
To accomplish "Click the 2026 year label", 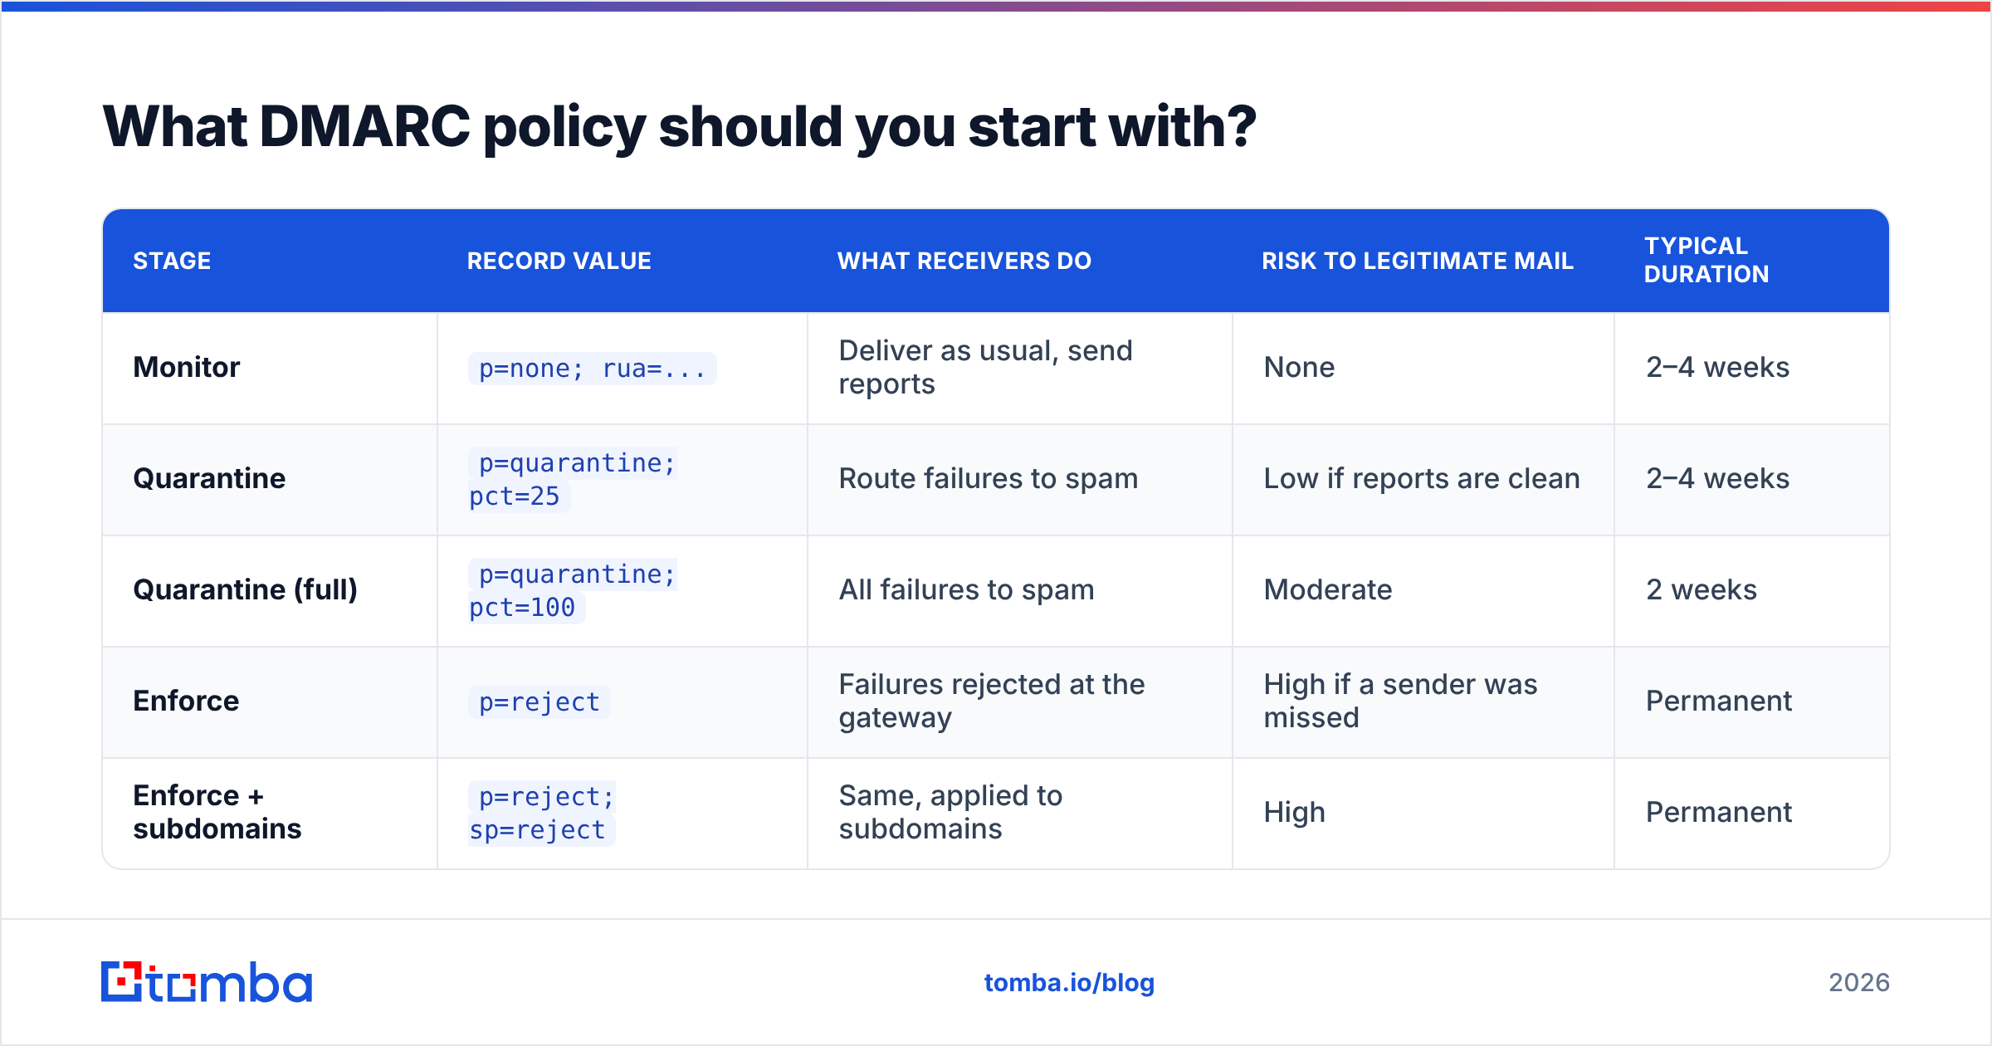I will (x=1859, y=983).
